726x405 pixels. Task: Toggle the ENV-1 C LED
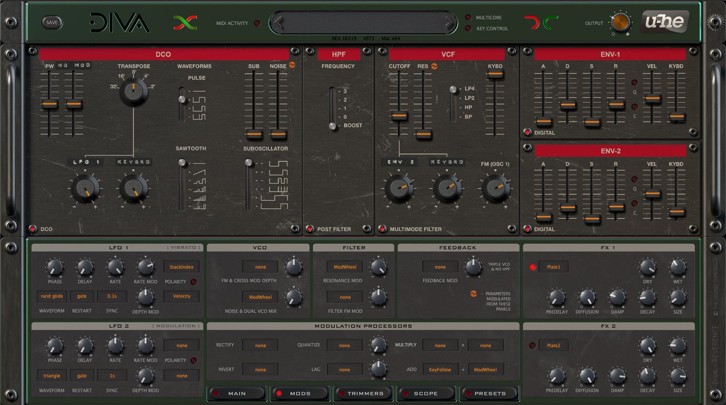[635, 107]
